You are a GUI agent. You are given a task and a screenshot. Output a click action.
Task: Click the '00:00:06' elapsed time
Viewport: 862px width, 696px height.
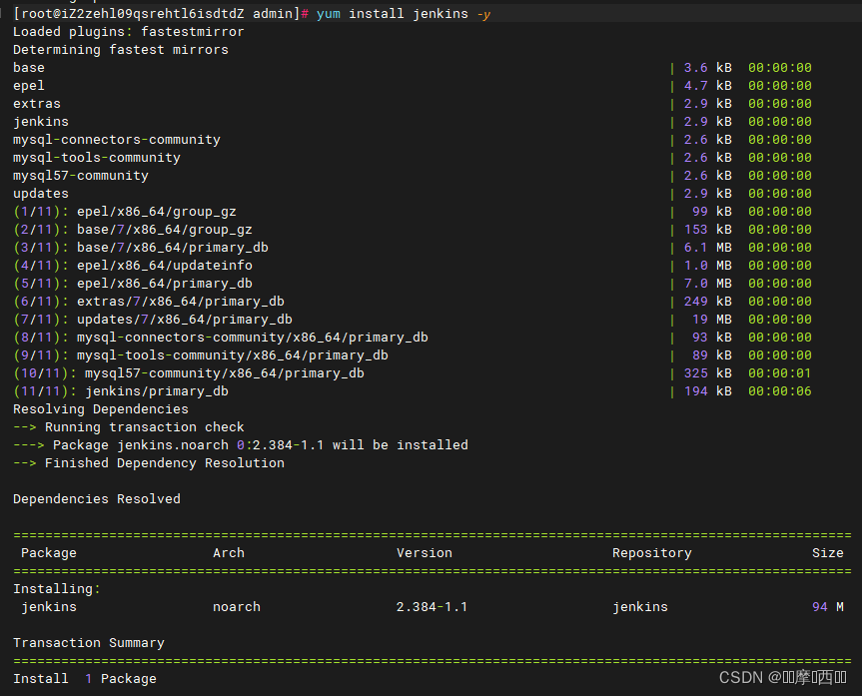(780, 391)
